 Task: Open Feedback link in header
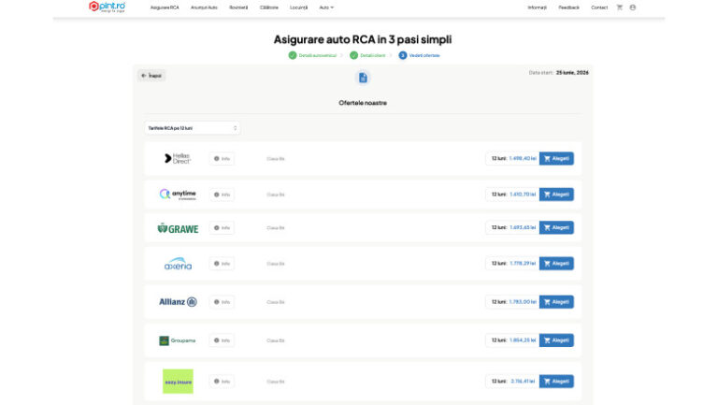pos(568,7)
